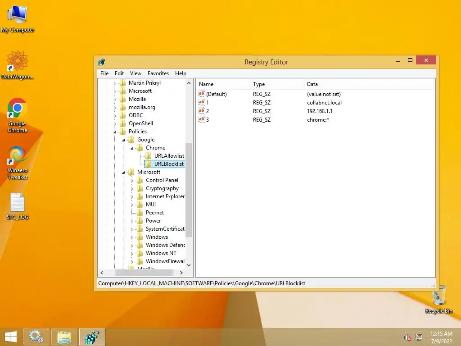Image resolution: width=461 pixels, height=346 pixels.
Task: Select the mozilla.org key
Action: pyautogui.click(x=142, y=107)
